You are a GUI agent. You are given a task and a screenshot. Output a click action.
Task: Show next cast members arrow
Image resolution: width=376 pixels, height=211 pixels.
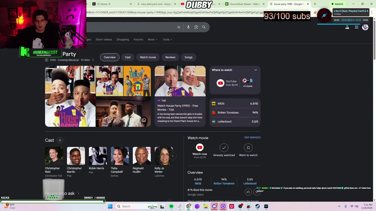tap(173, 156)
